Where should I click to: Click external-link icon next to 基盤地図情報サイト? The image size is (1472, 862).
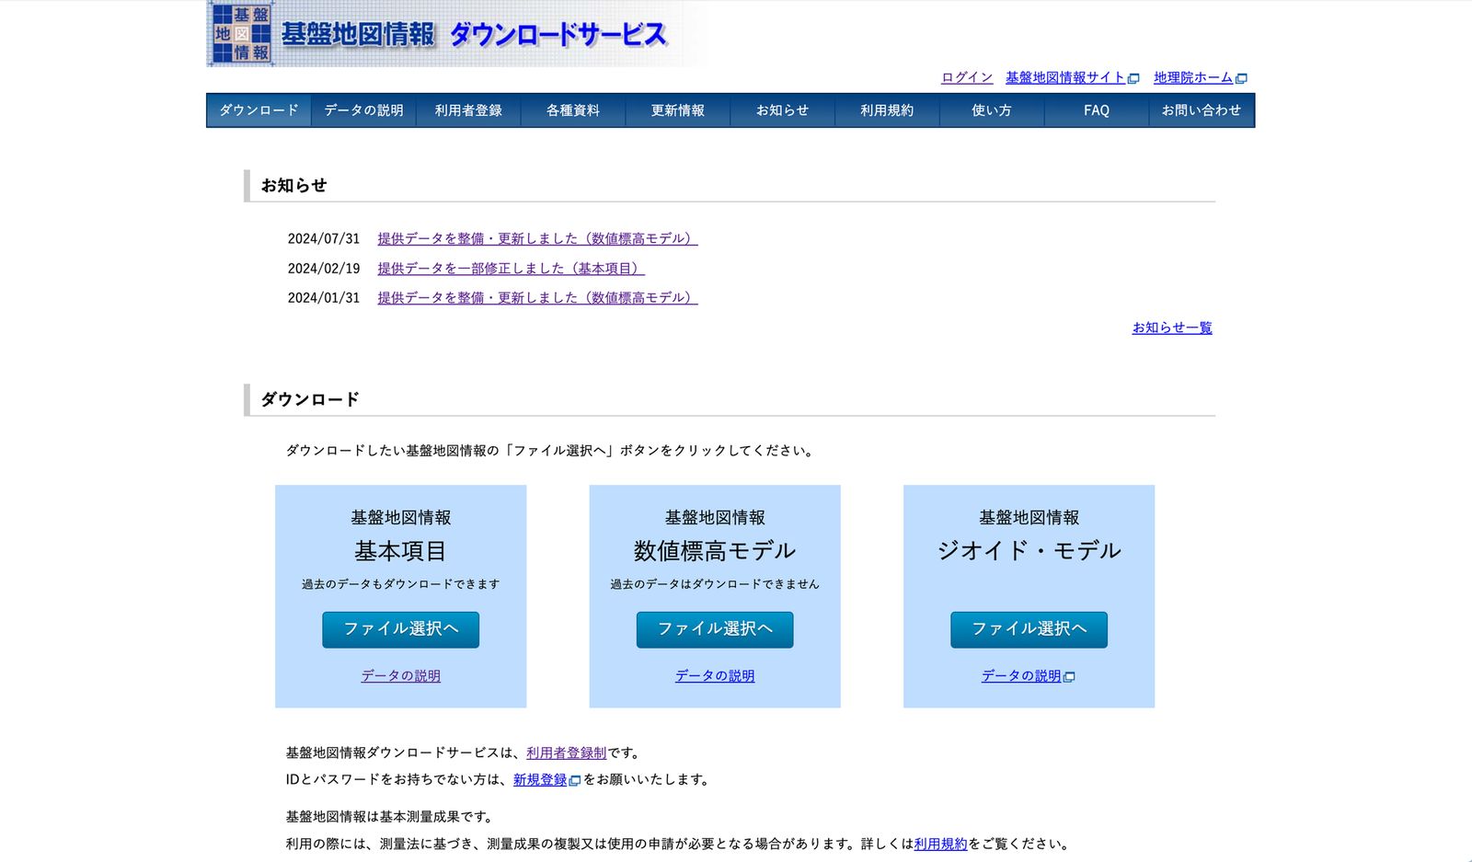tap(1133, 78)
